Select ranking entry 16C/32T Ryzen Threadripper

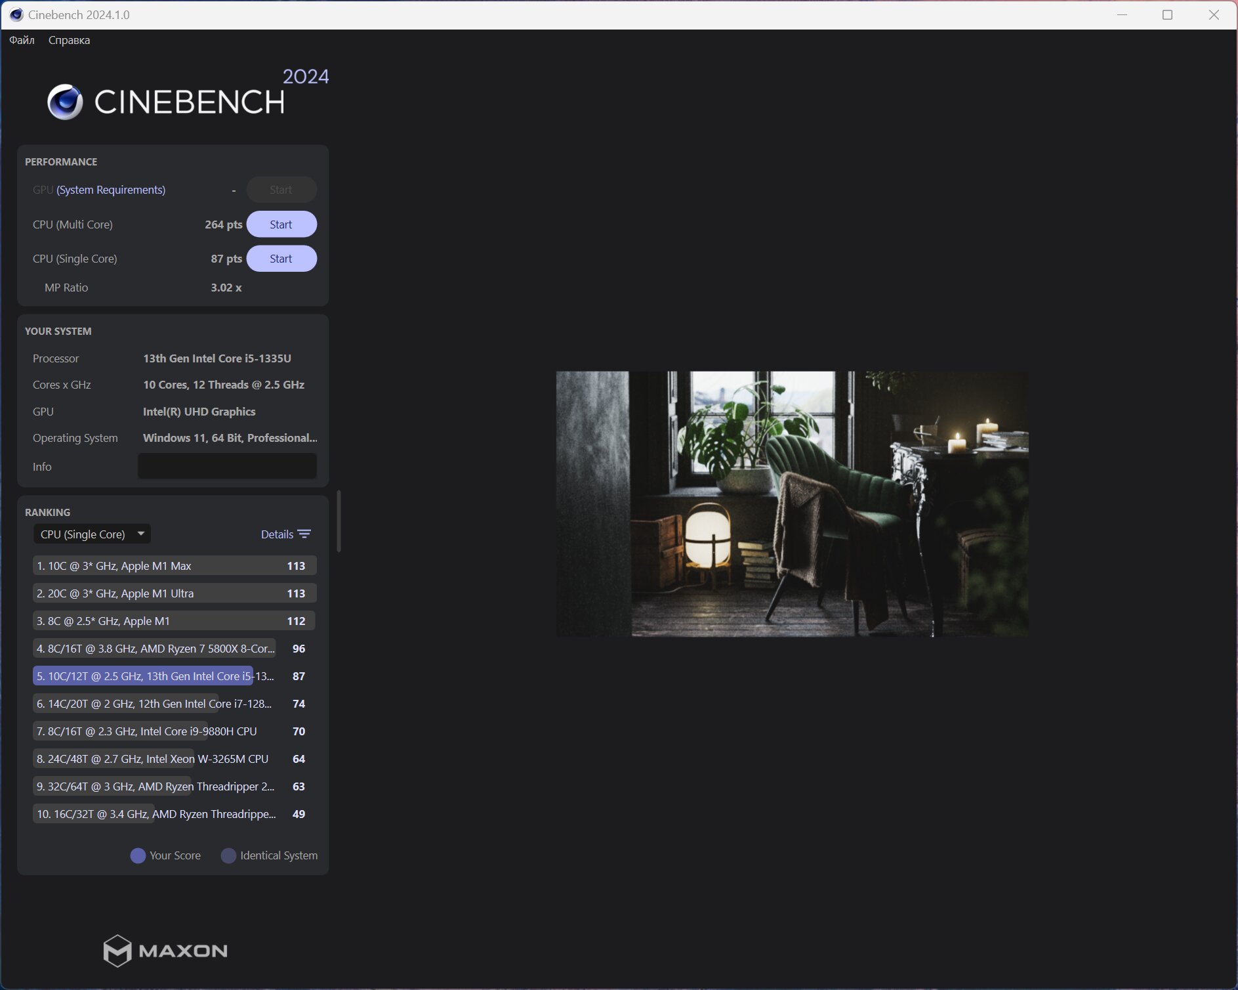tap(175, 814)
